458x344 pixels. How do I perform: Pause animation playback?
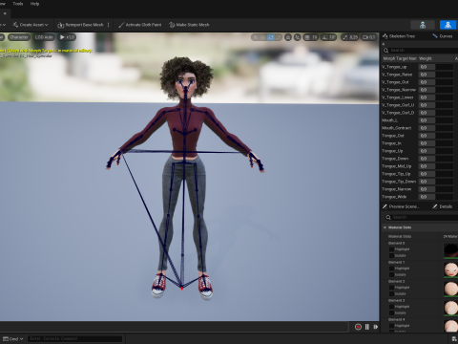pyautogui.click(x=367, y=327)
